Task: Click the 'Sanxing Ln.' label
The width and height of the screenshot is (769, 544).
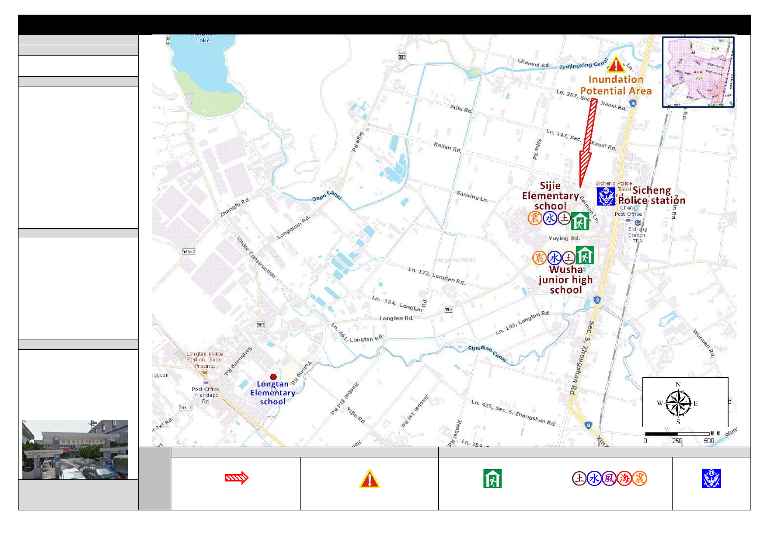Action: click(472, 196)
